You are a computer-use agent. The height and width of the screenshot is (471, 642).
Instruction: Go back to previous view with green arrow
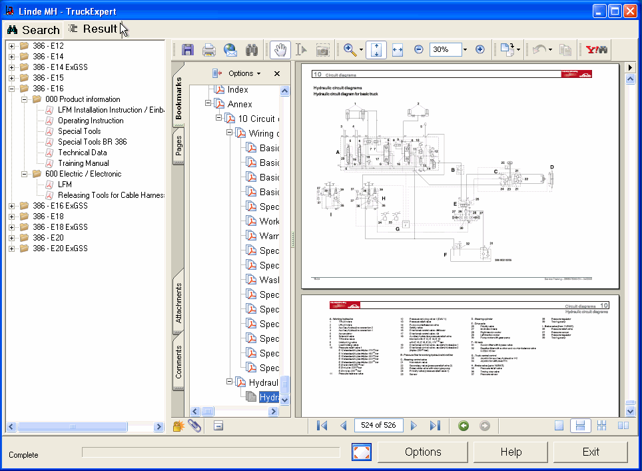pyautogui.click(x=464, y=426)
